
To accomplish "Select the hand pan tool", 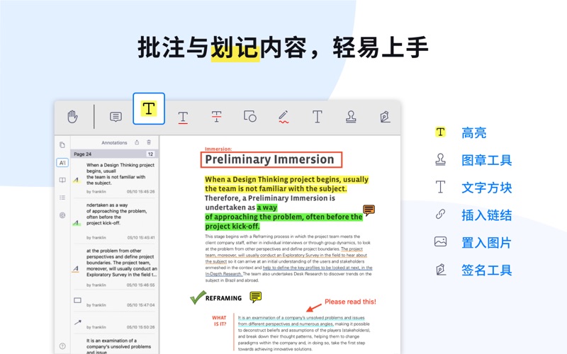I will pos(72,117).
